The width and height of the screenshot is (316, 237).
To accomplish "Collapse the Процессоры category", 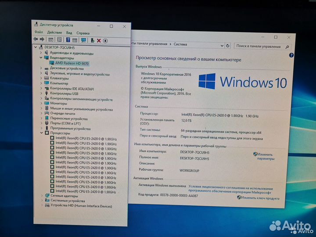I will 42,133.
